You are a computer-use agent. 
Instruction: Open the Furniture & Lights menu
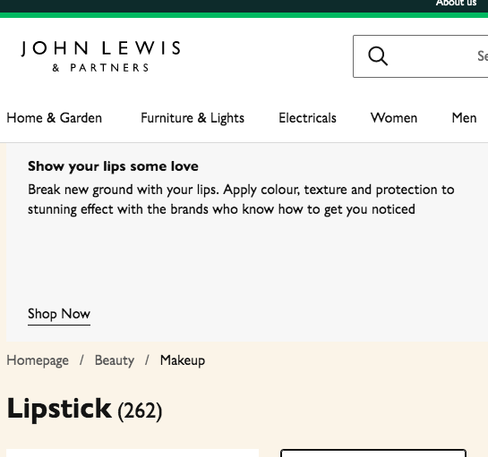click(193, 118)
